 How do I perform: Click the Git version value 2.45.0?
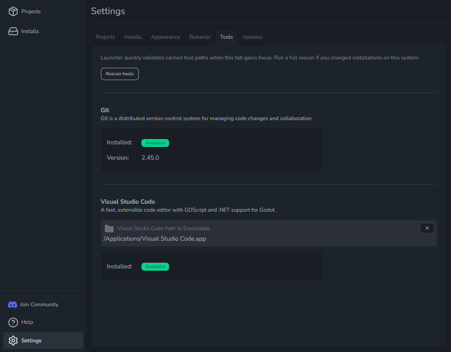[x=150, y=158]
